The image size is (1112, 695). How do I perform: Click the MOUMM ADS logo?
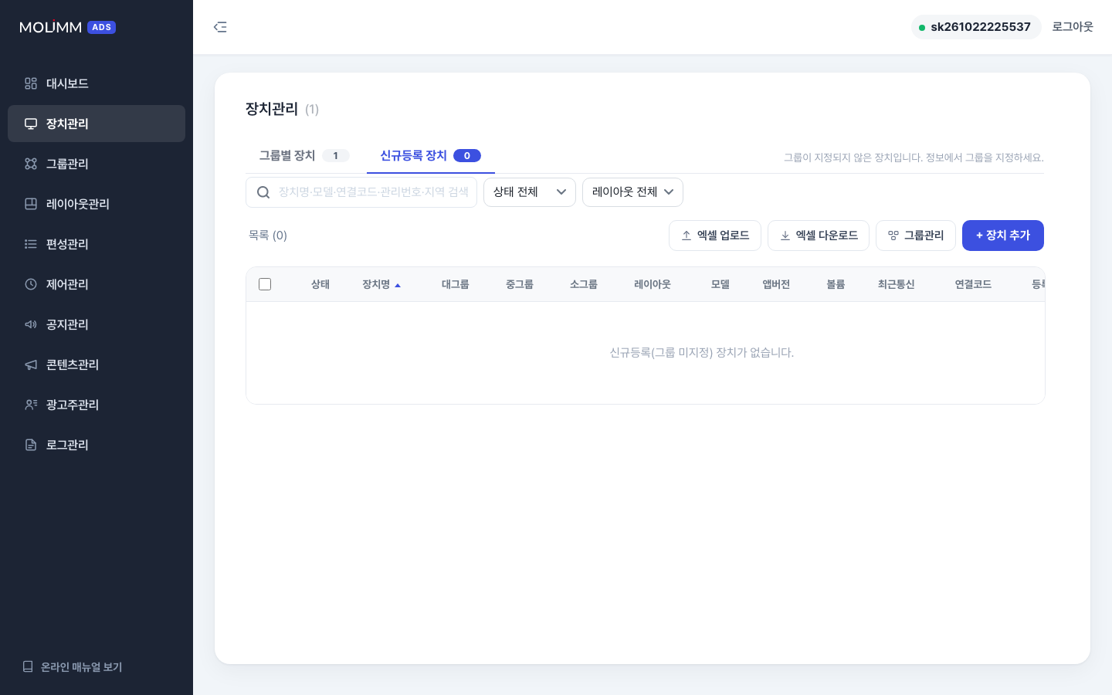click(67, 27)
